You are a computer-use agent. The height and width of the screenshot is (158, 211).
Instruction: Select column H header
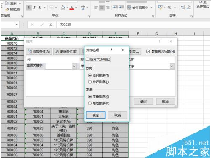(x=175, y=34)
